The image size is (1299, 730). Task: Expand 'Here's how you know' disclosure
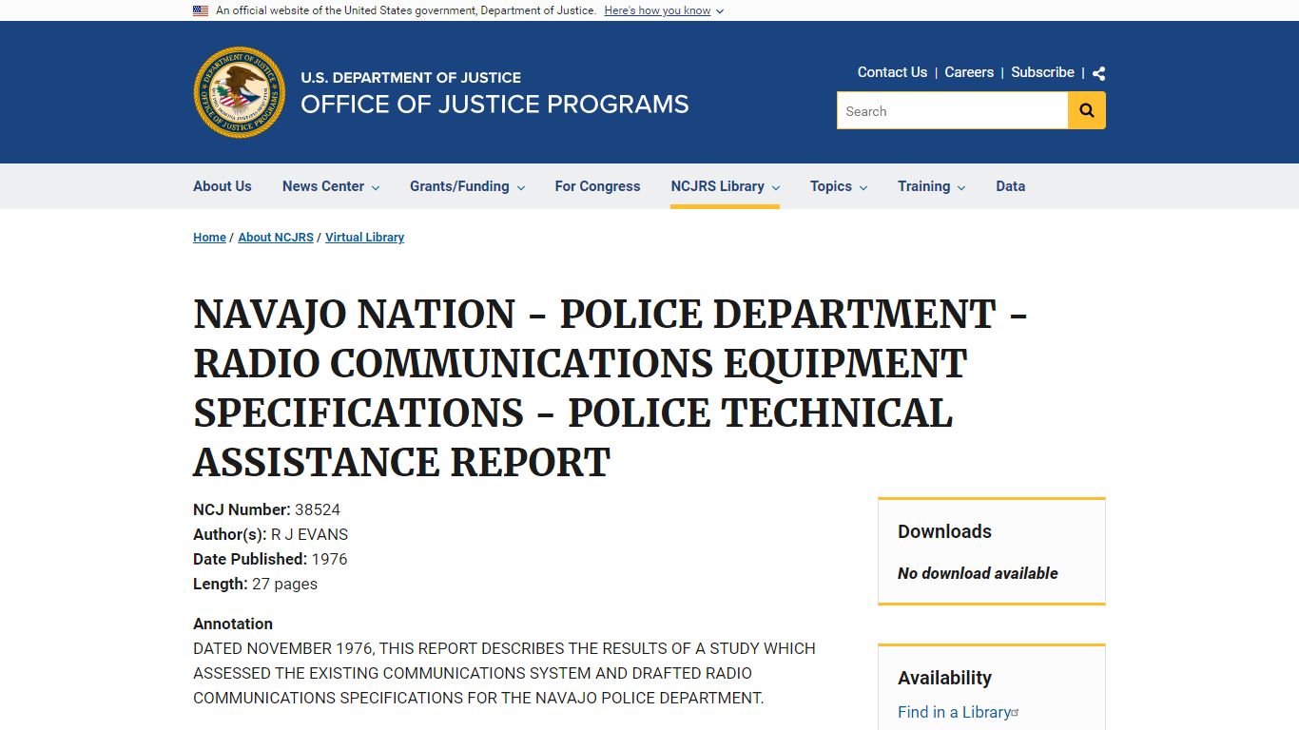point(664,10)
